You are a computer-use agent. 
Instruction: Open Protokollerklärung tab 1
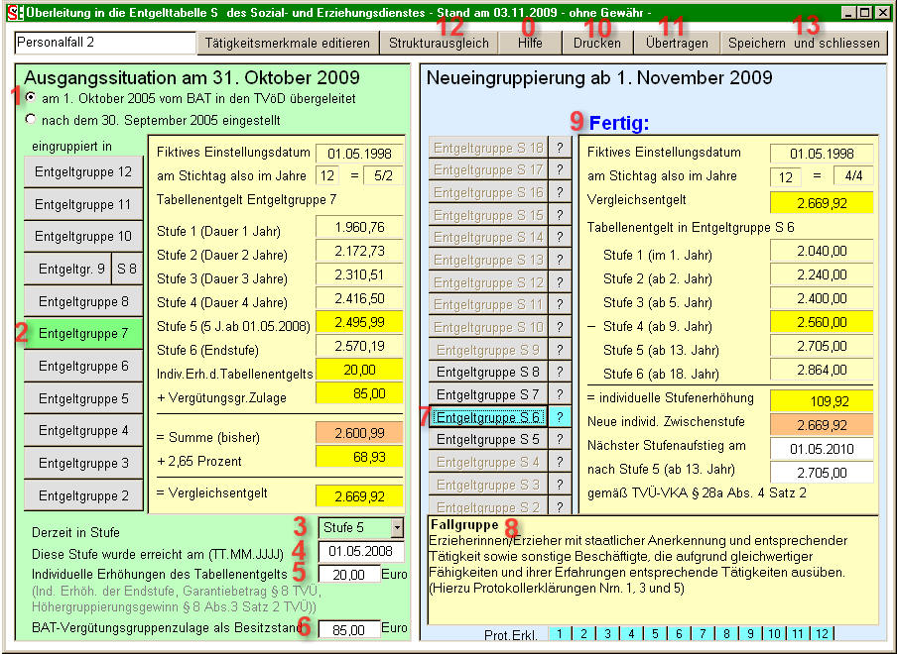pyautogui.click(x=559, y=634)
